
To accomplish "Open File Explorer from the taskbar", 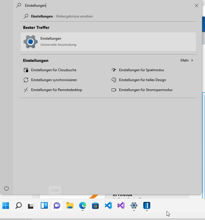I will pos(70,205).
